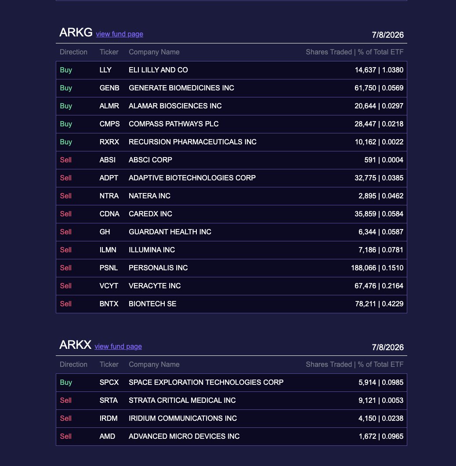The height and width of the screenshot is (466, 456).
Task: Click the NTRA ticker
Action: [x=109, y=196]
